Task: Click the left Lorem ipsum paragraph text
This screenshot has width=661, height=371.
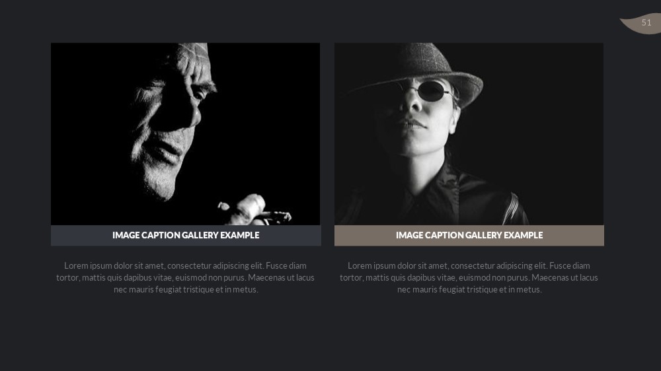Action: pyautogui.click(x=186, y=277)
